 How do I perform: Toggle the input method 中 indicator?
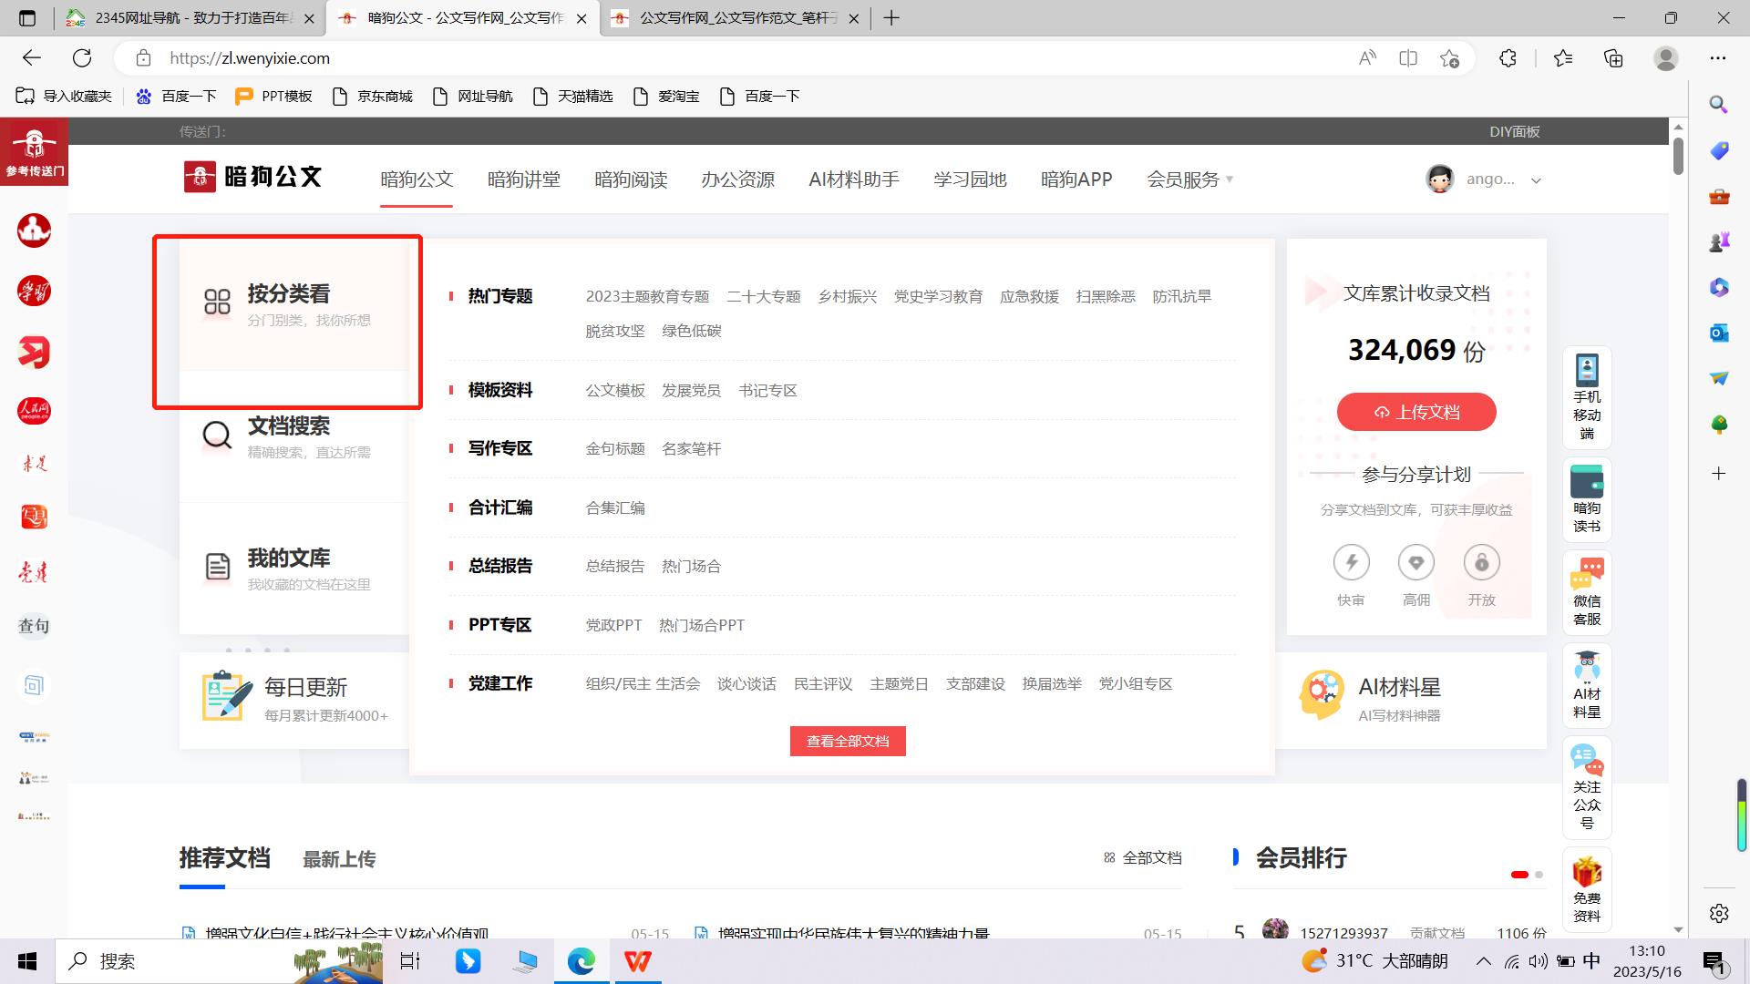(x=1591, y=960)
